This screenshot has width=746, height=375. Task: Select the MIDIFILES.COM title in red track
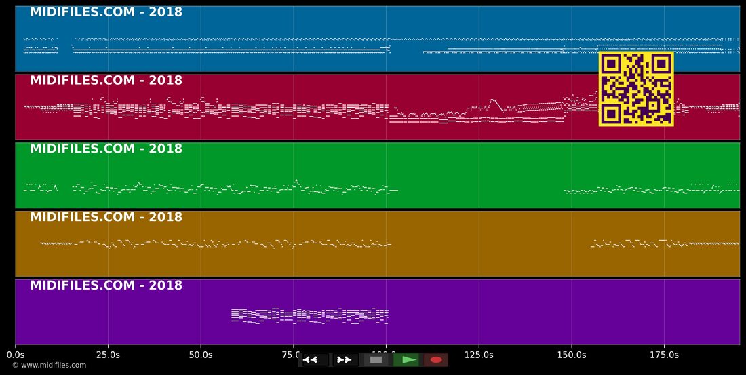pyautogui.click(x=106, y=80)
